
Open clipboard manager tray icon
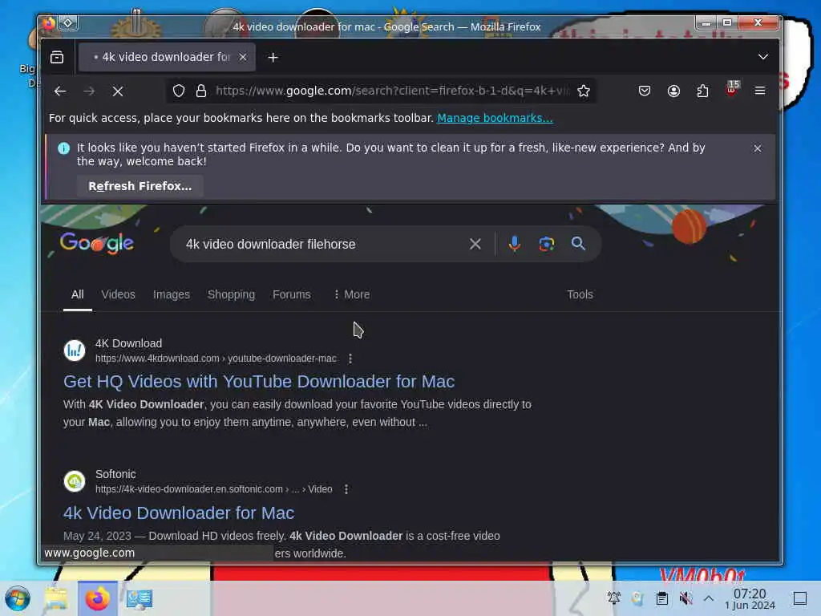[661, 598]
